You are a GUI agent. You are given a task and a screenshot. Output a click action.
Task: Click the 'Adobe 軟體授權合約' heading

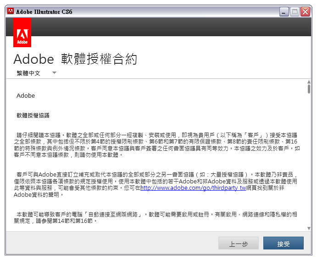(x=75, y=59)
